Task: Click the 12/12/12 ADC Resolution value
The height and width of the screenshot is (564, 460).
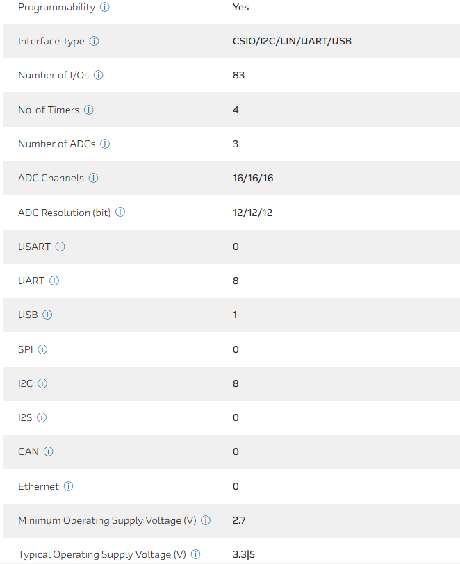Action: [x=252, y=213]
